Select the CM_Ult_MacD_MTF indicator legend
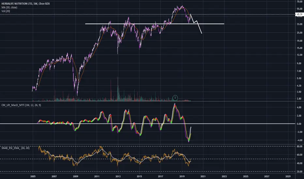 pos(21,105)
